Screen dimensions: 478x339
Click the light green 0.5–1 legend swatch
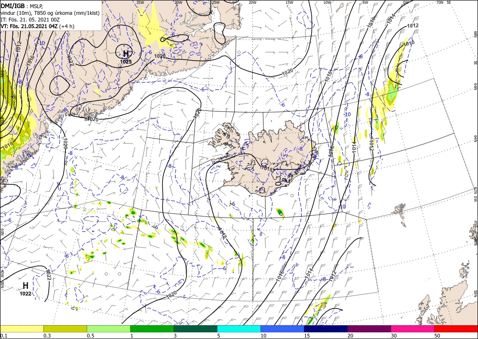tap(109, 328)
